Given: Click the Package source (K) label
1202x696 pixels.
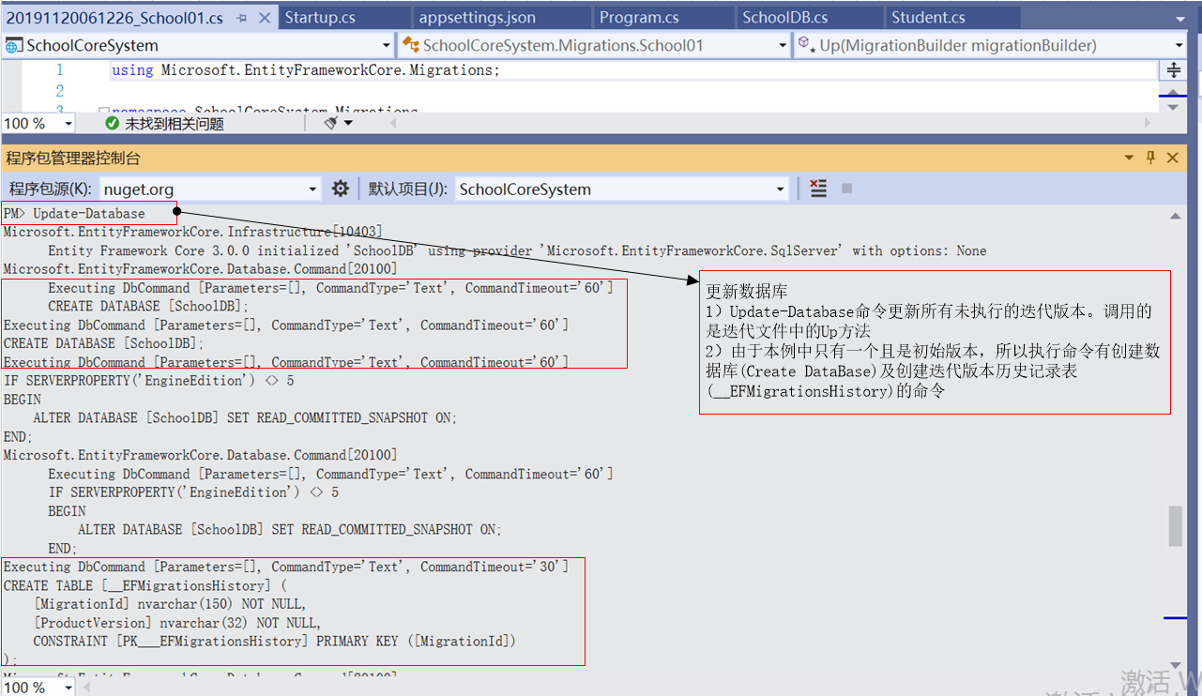Looking at the screenshot, I should tap(51, 189).
